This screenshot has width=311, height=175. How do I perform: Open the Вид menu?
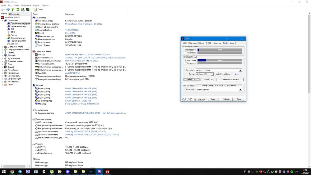10,5
